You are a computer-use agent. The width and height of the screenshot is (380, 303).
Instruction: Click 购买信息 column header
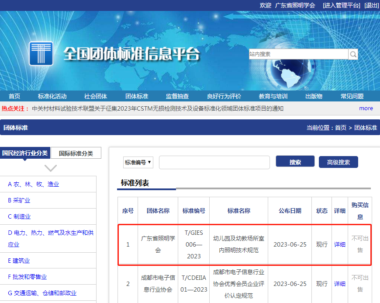[x=360, y=211]
